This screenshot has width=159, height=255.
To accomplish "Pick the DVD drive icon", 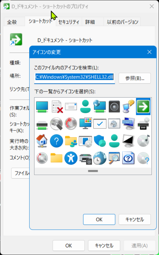I will [x=143, y=124].
